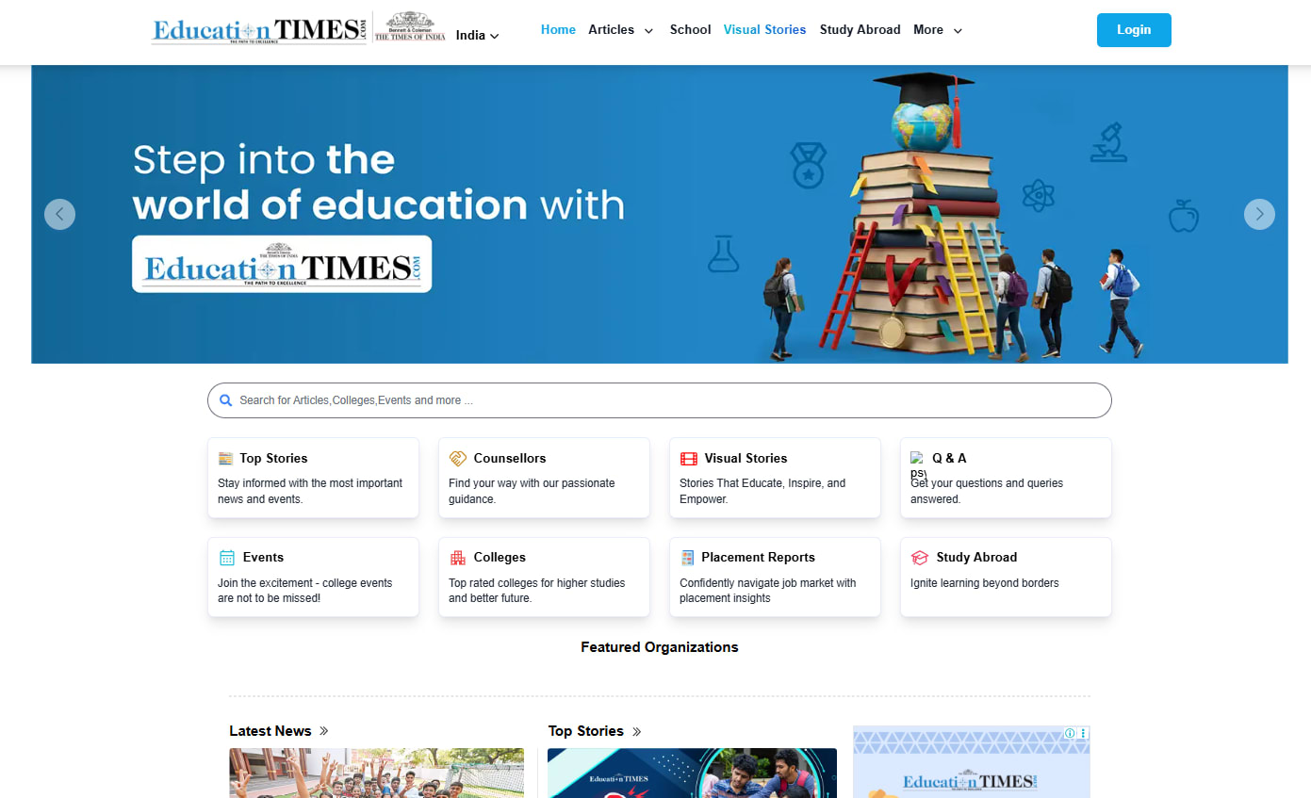Go to the previous banner slide

[59, 214]
